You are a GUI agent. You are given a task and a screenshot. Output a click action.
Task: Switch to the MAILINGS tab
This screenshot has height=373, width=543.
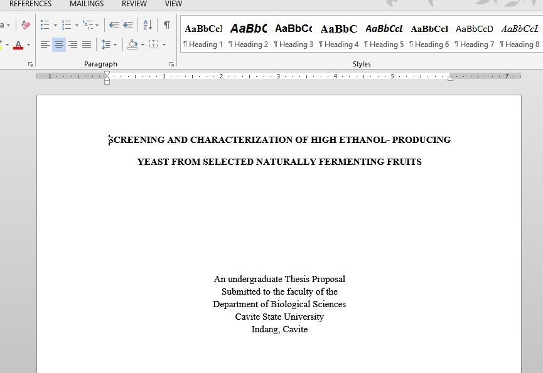click(x=87, y=4)
